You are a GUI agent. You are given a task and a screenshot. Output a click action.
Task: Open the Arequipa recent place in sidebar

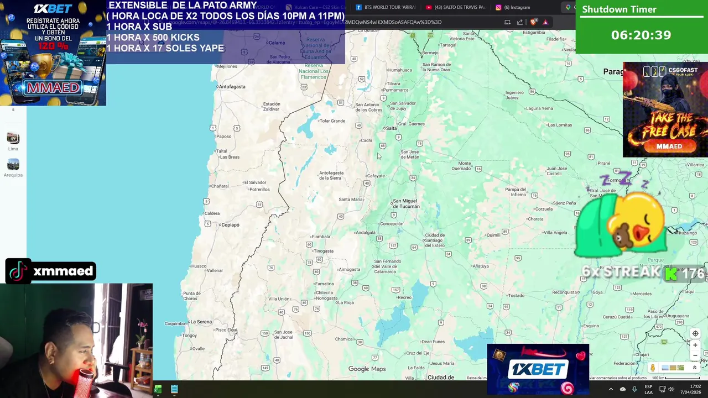click(x=13, y=168)
